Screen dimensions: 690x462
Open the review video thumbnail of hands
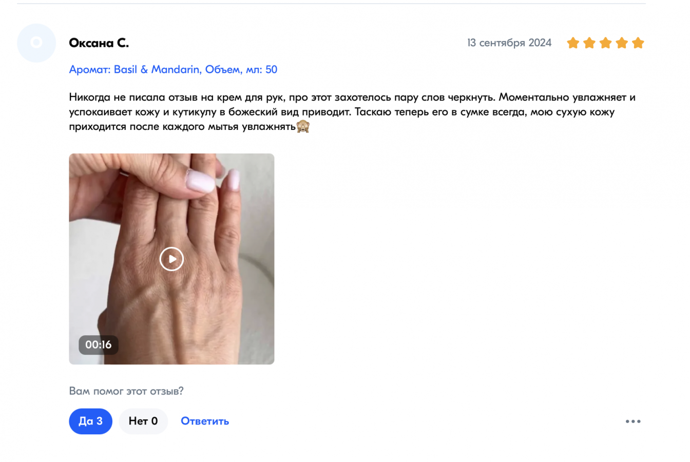171,259
